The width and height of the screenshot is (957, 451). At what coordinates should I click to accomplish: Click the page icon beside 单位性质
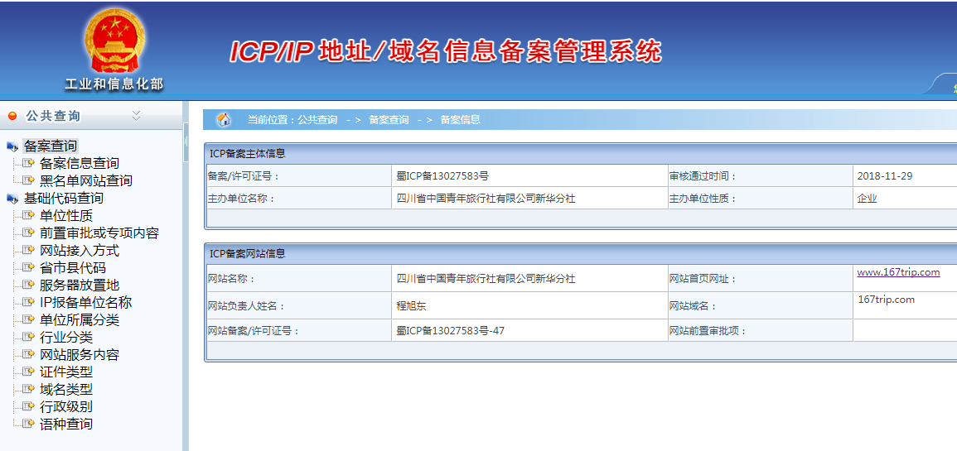(x=28, y=216)
